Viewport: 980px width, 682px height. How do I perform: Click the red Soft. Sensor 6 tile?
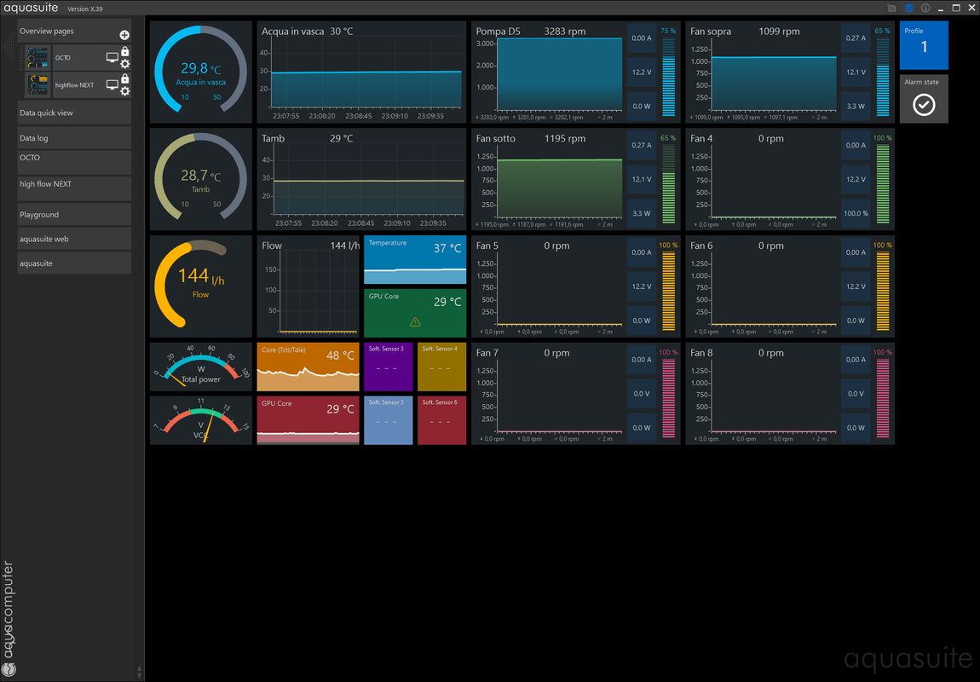click(x=442, y=420)
